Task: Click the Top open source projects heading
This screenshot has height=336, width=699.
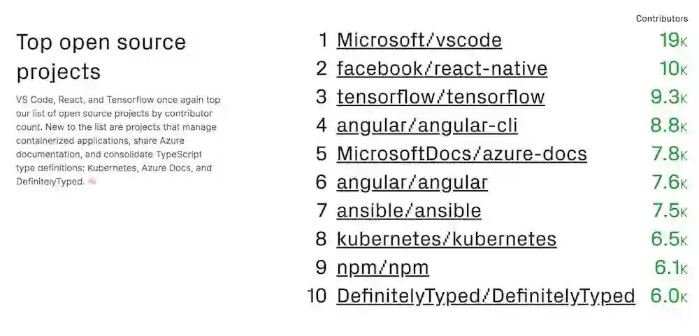Action: click(x=101, y=57)
